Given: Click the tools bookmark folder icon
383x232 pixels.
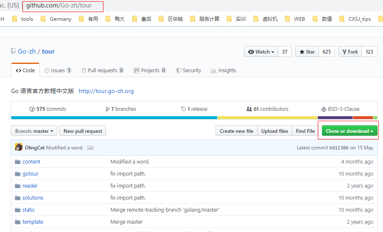Looking at the screenshot, I should (15, 19).
